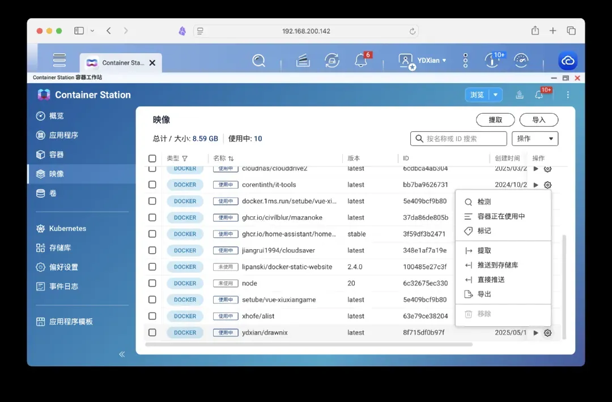Open the QNAP search magnifier icon
The height and width of the screenshot is (402, 612).
[259, 61]
